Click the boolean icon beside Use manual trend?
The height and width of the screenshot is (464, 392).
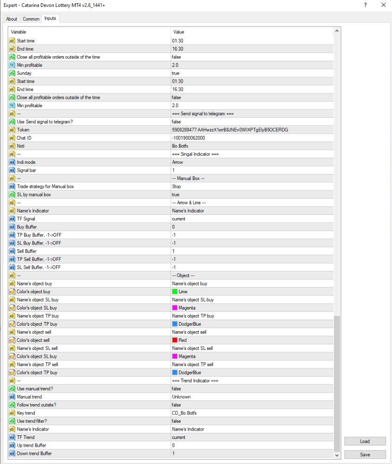click(12, 388)
